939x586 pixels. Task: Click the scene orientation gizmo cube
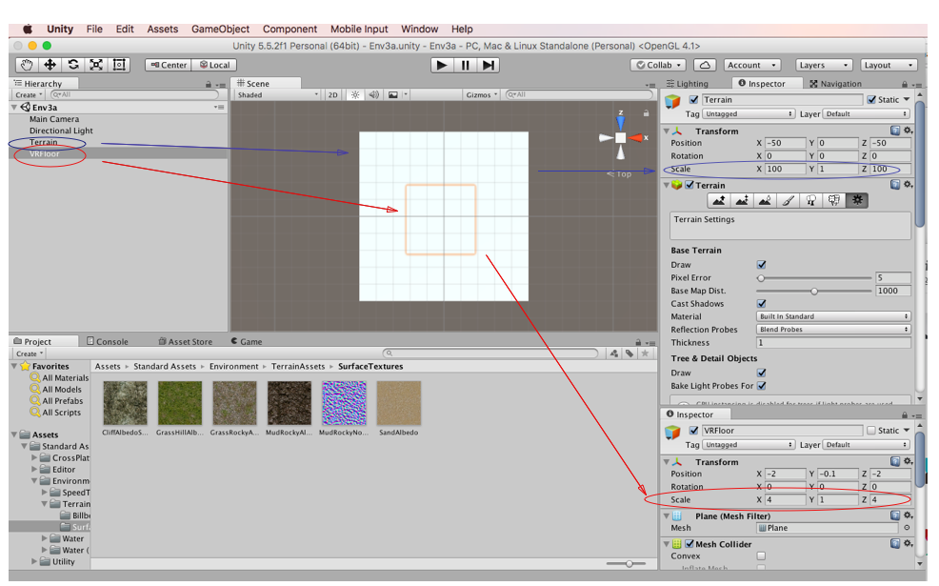(620, 138)
